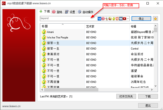Select the blue 'g' music source icon

pyautogui.click(x=99, y=19)
